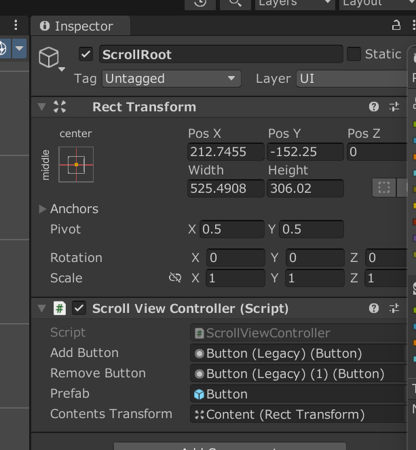The image size is (416, 450).
Task: Open the anchor presets box
Action: [x=76, y=164]
